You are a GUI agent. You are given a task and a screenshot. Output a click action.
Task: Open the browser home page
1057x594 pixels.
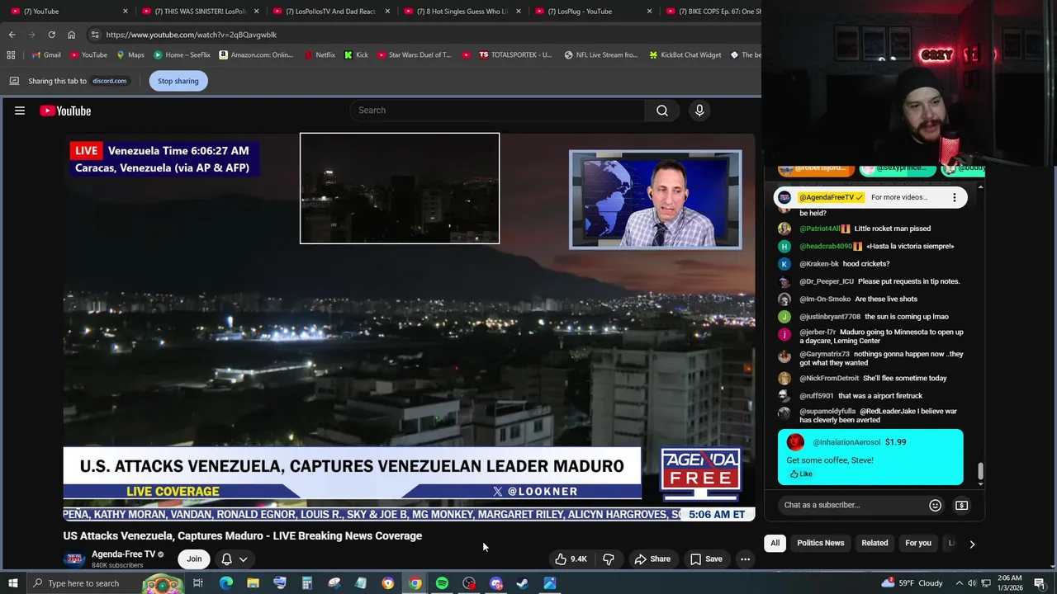(71, 35)
